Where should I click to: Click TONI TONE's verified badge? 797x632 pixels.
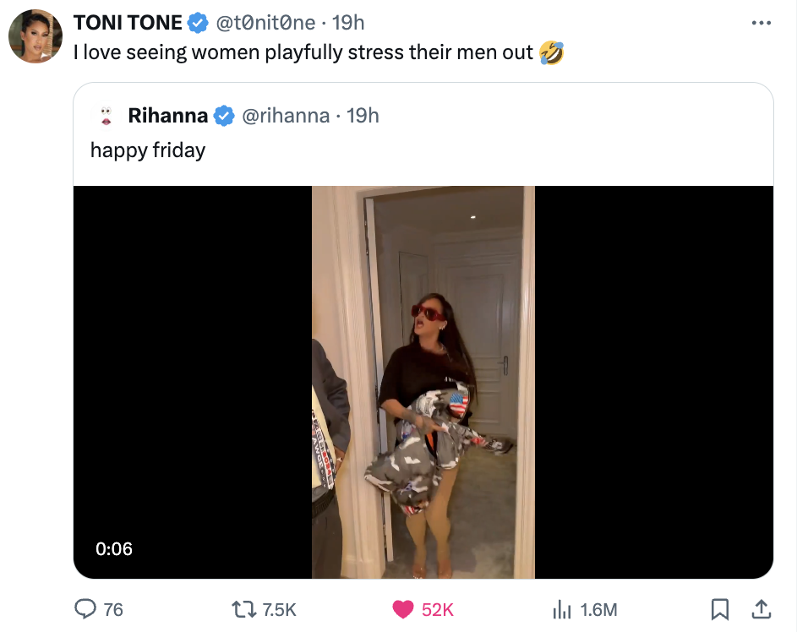[198, 22]
